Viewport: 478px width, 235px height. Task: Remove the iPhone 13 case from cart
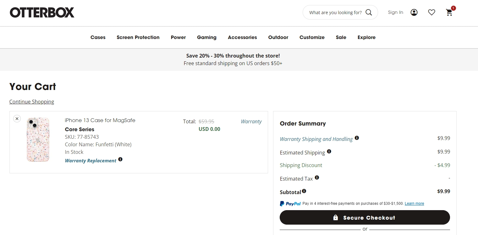click(x=17, y=119)
